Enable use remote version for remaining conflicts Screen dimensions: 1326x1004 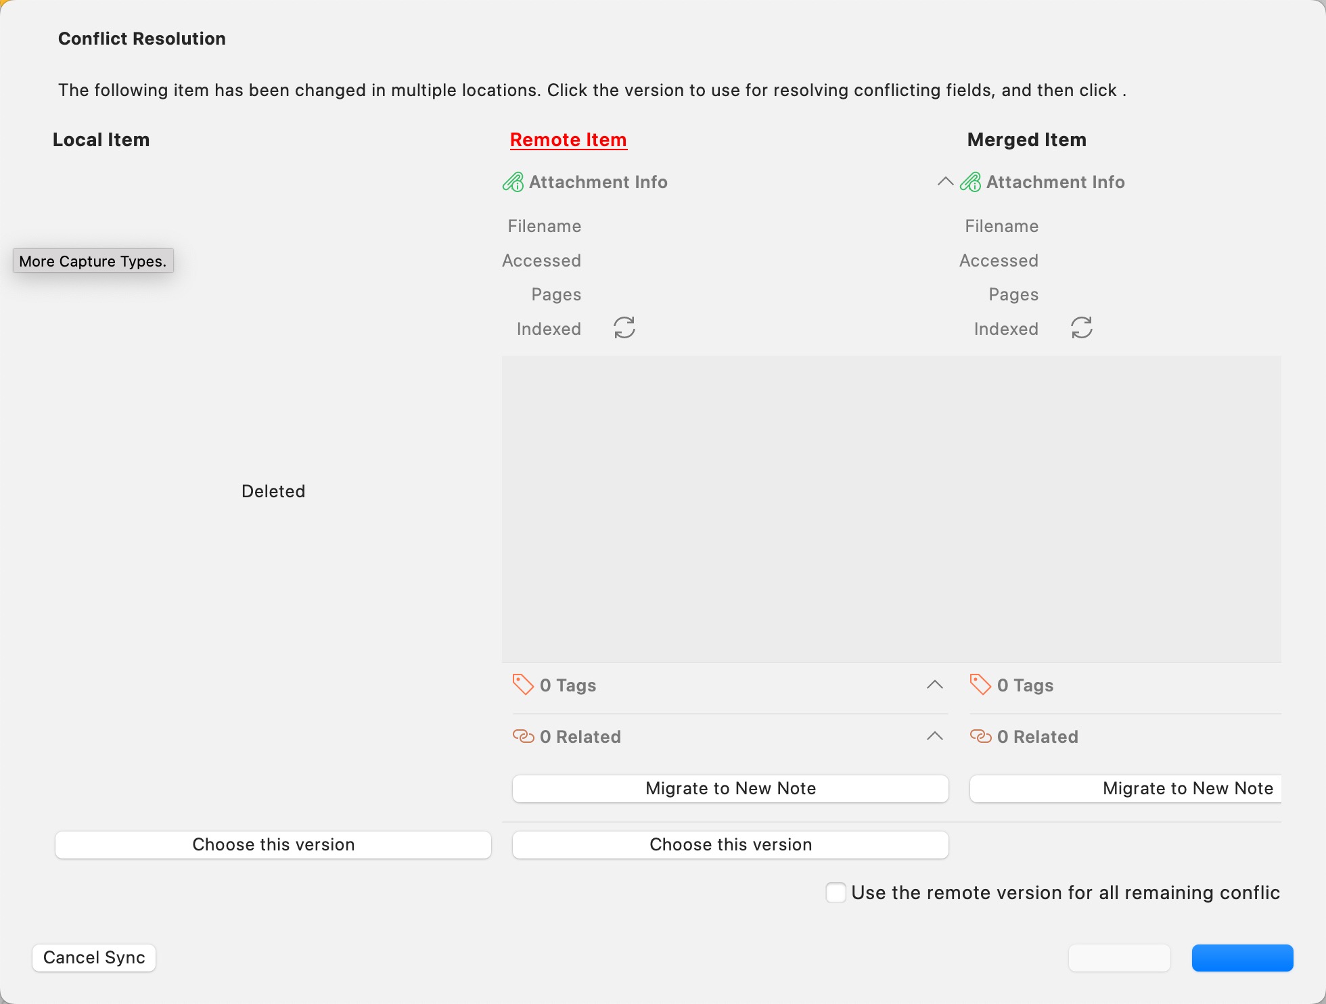click(836, 892)
